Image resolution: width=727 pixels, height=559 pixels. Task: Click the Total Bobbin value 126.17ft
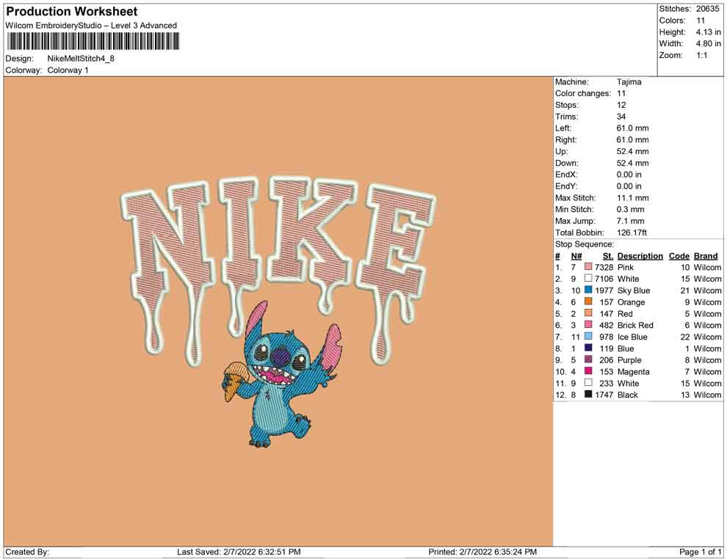pyautogui.click(x=632, y=233)
